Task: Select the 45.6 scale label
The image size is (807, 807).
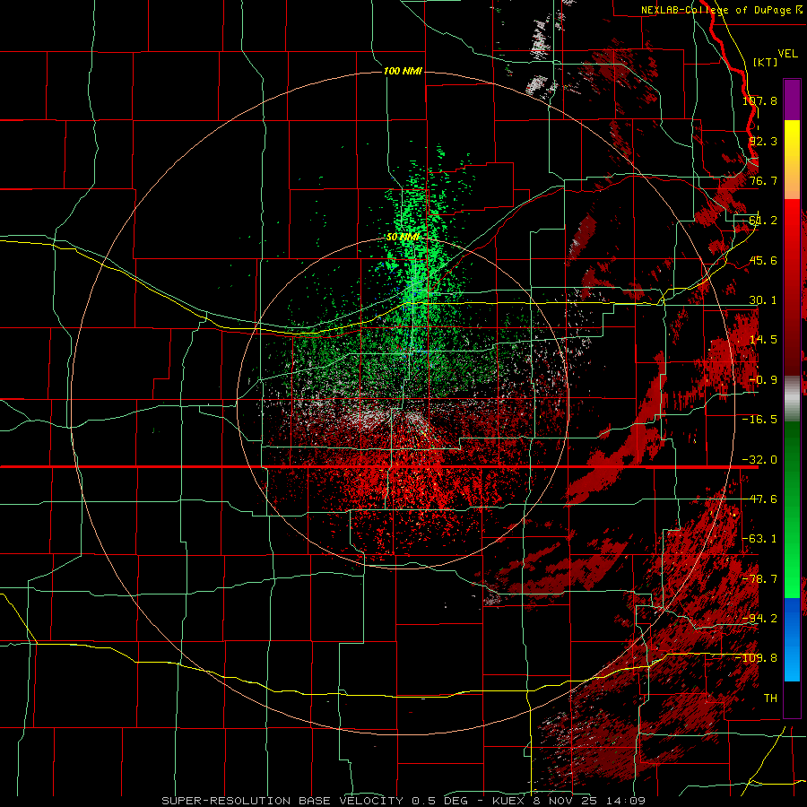Action: [763, 260]
